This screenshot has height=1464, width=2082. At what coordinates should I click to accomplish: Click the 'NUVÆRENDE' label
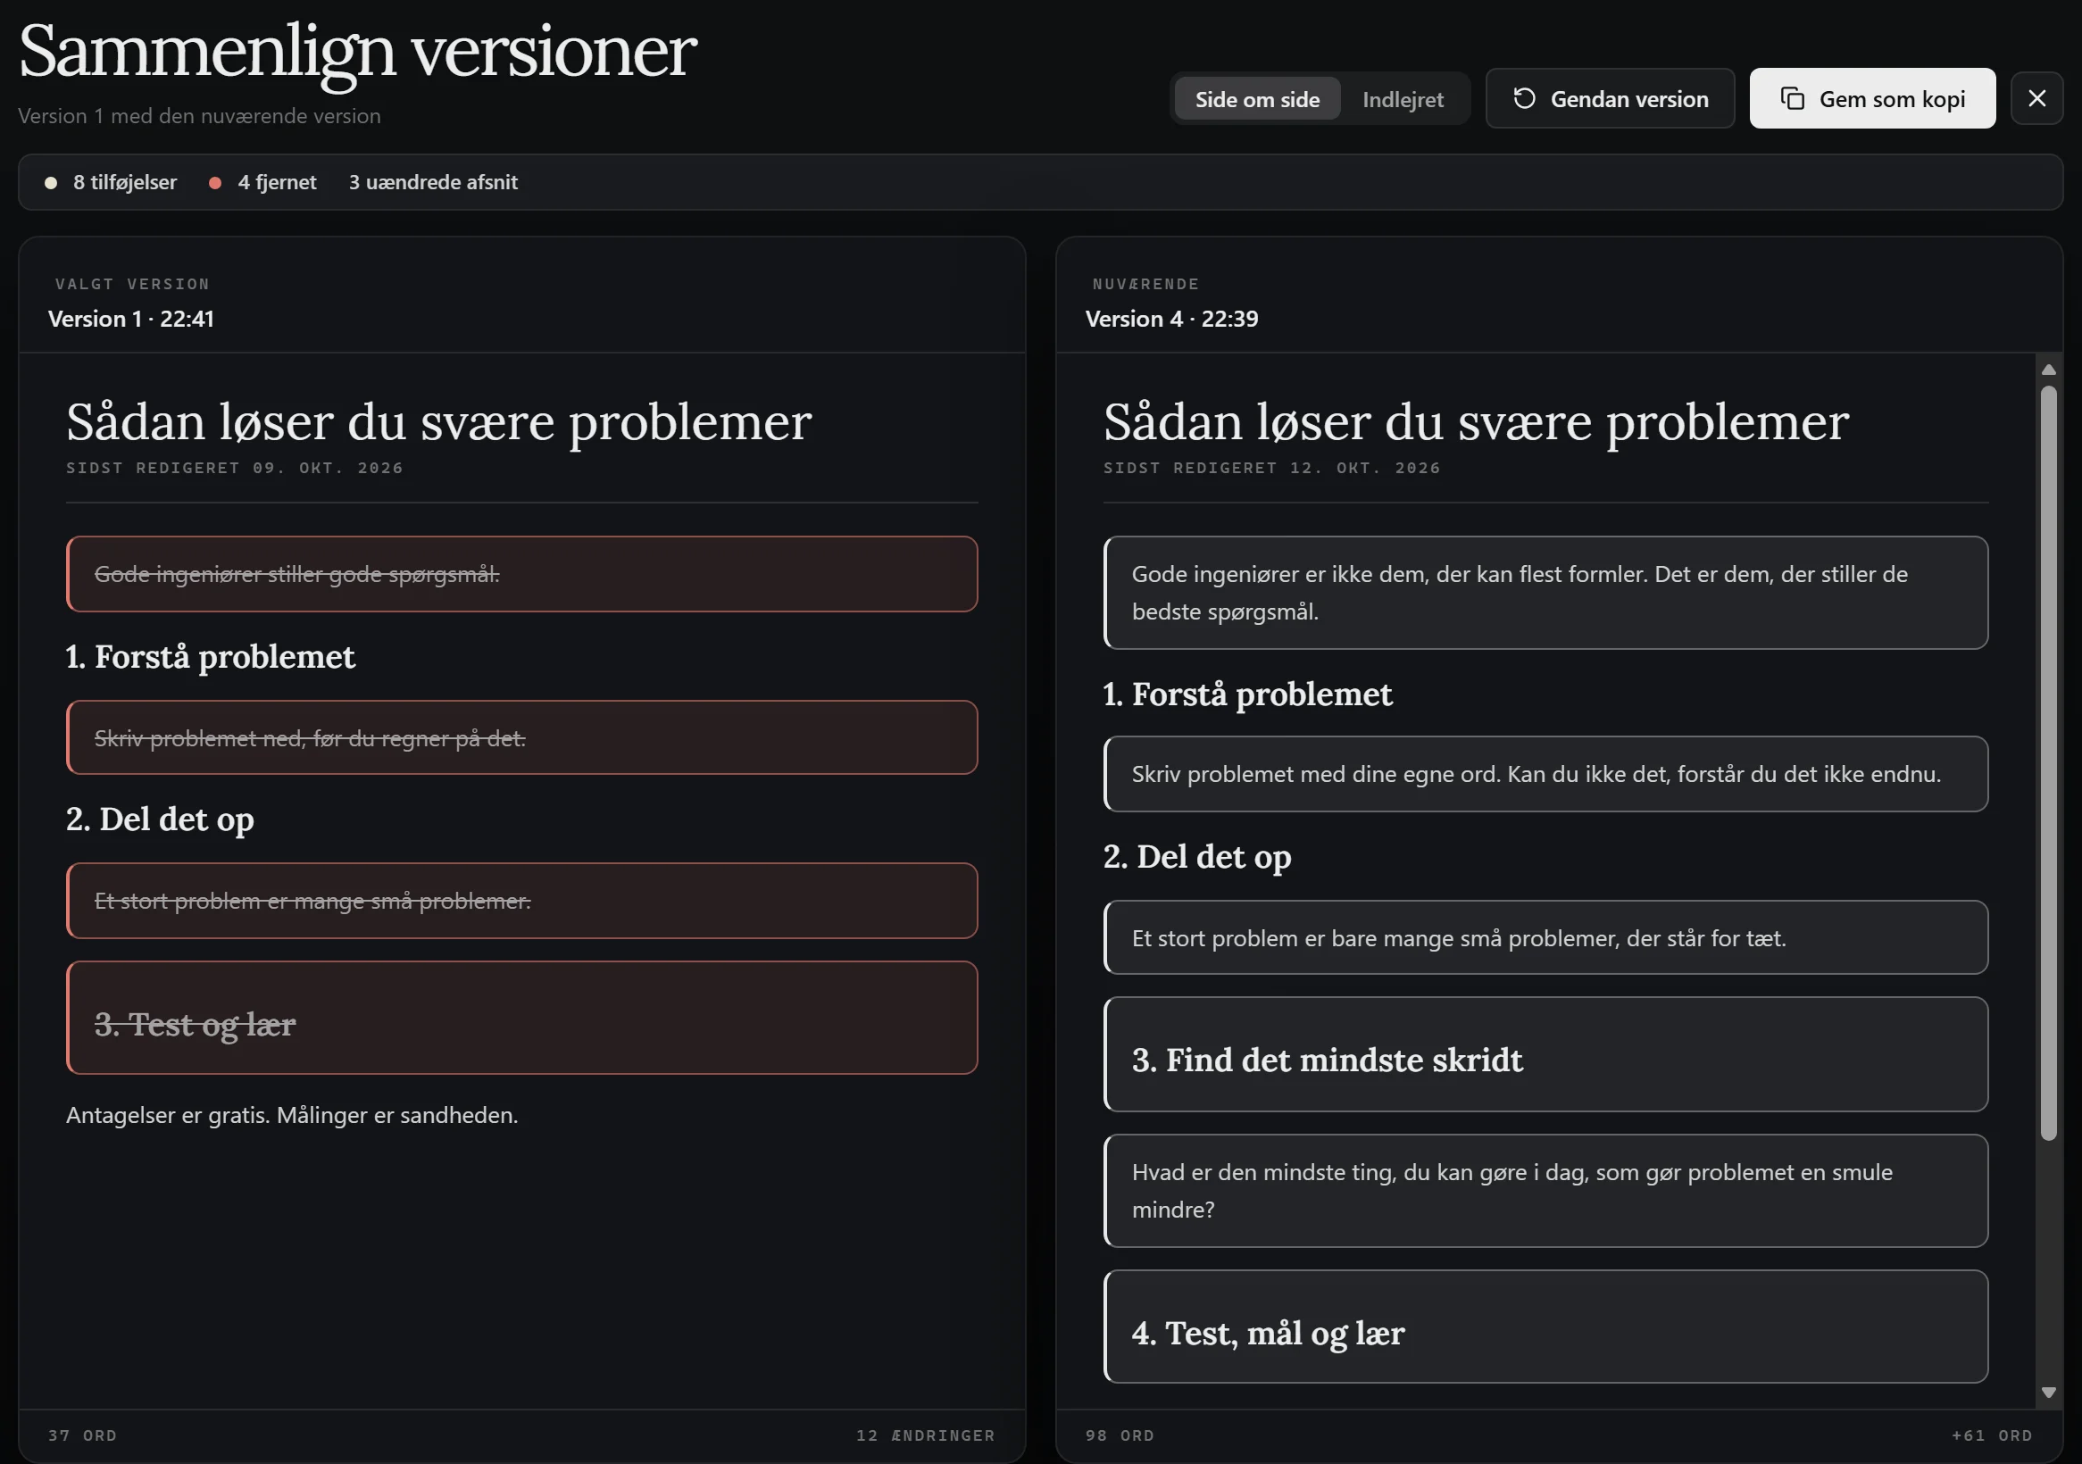coord(1145,284)
